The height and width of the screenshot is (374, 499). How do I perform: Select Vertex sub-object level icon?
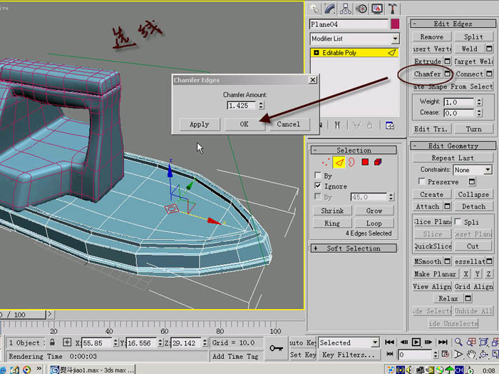[x=326, y=163]
